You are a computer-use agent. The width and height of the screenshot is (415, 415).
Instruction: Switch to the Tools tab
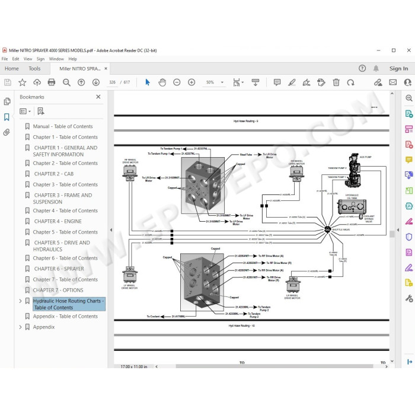coord(34,69)
